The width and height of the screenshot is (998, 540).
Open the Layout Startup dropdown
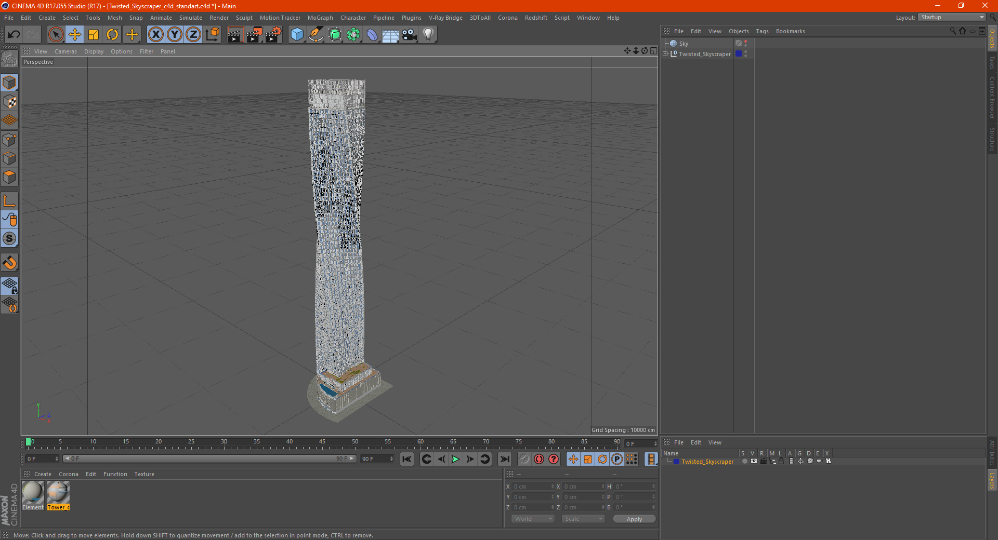coord(952,17)
